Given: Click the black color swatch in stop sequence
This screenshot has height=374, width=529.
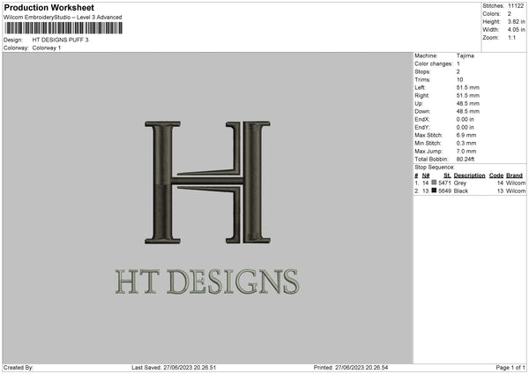Looking at the screenshot, I should (434, 191).
